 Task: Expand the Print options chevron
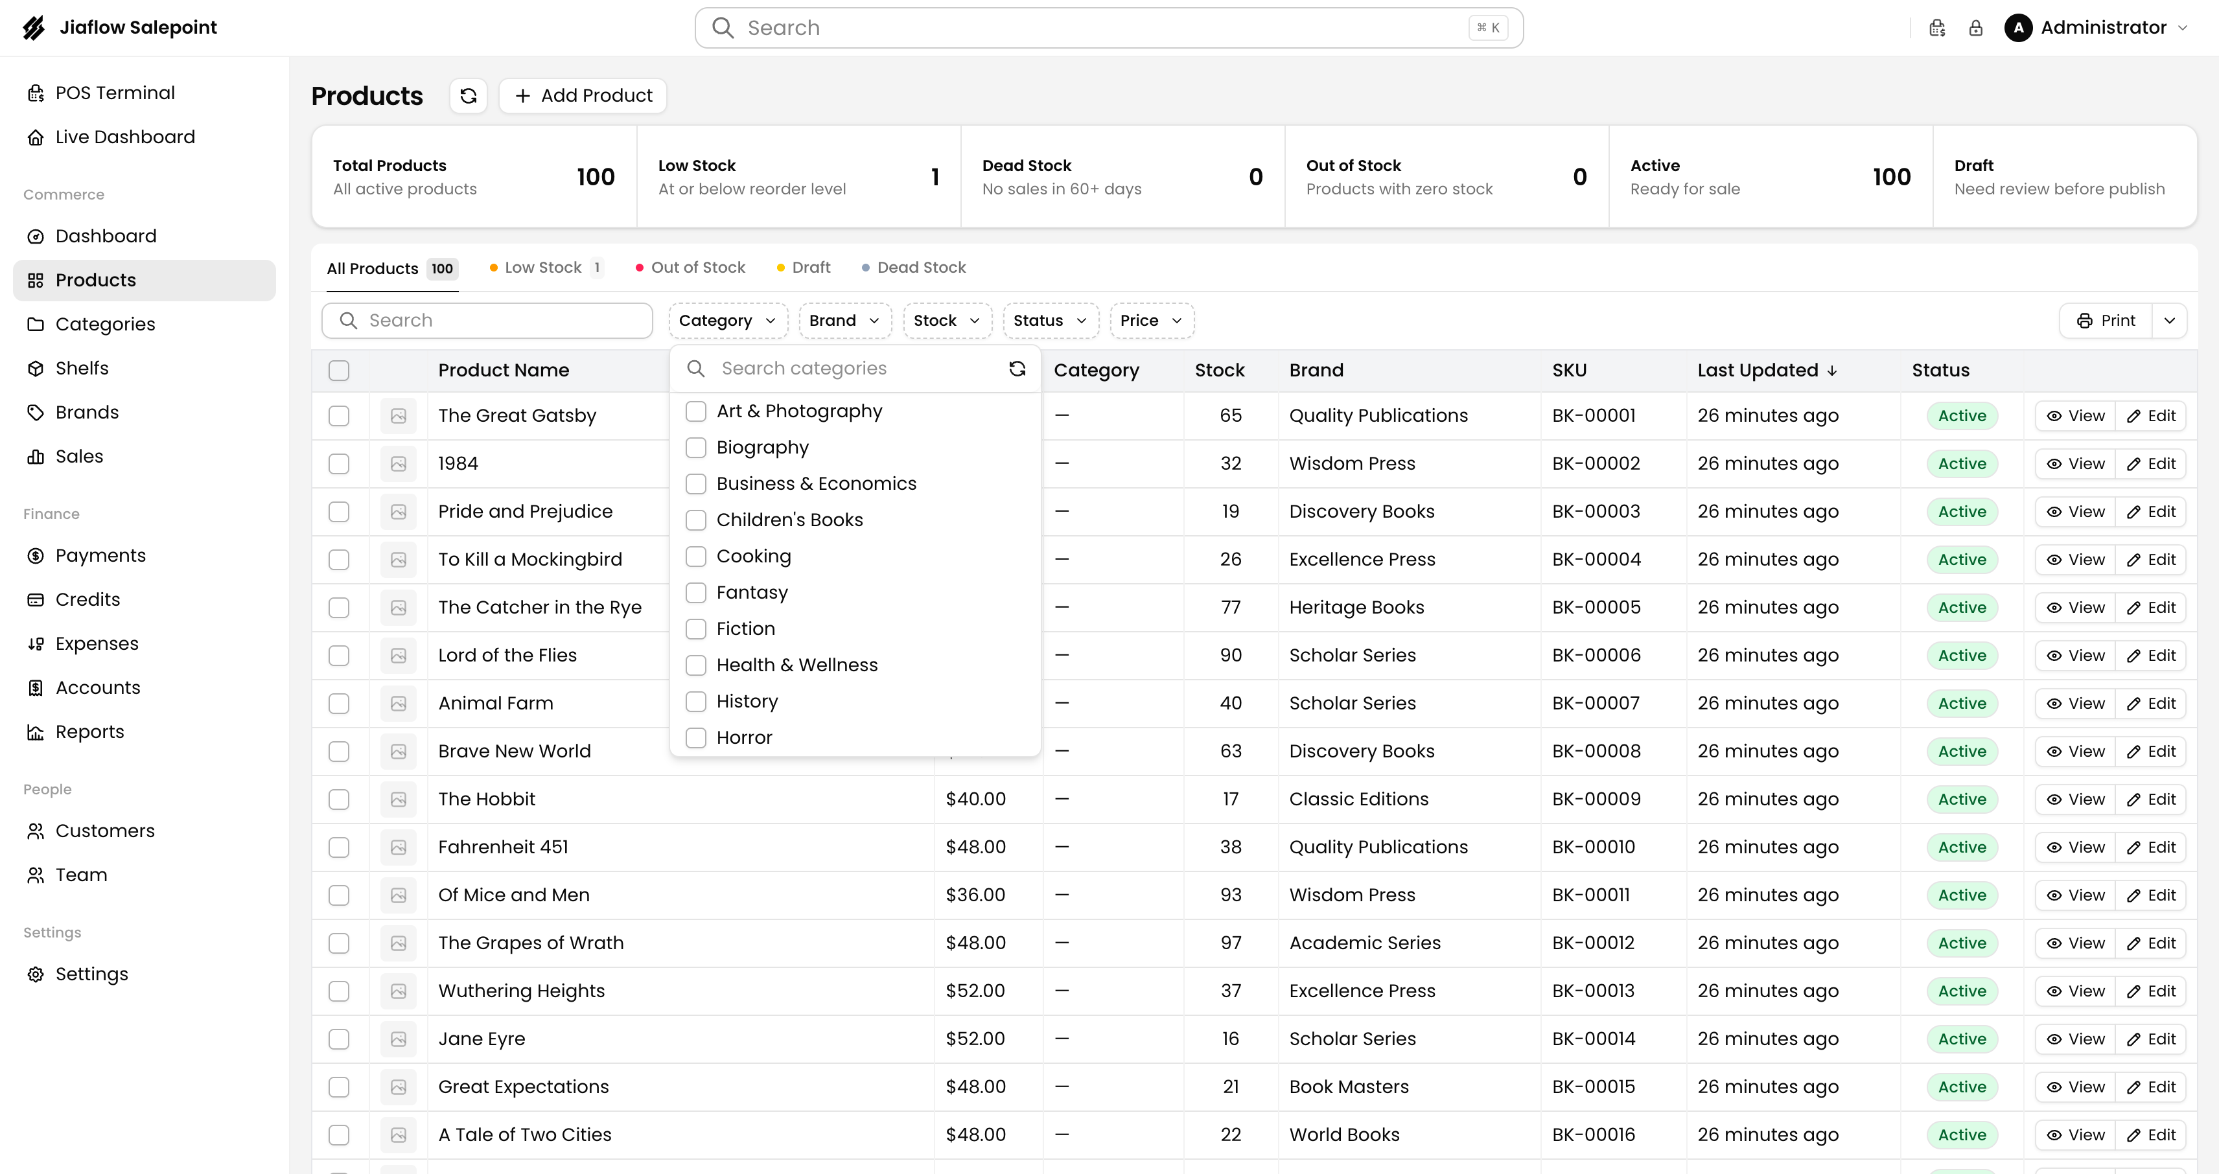click(2169, 321)
